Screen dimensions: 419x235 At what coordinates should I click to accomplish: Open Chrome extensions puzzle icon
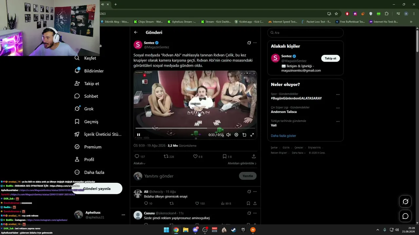[x=387, y=14]
